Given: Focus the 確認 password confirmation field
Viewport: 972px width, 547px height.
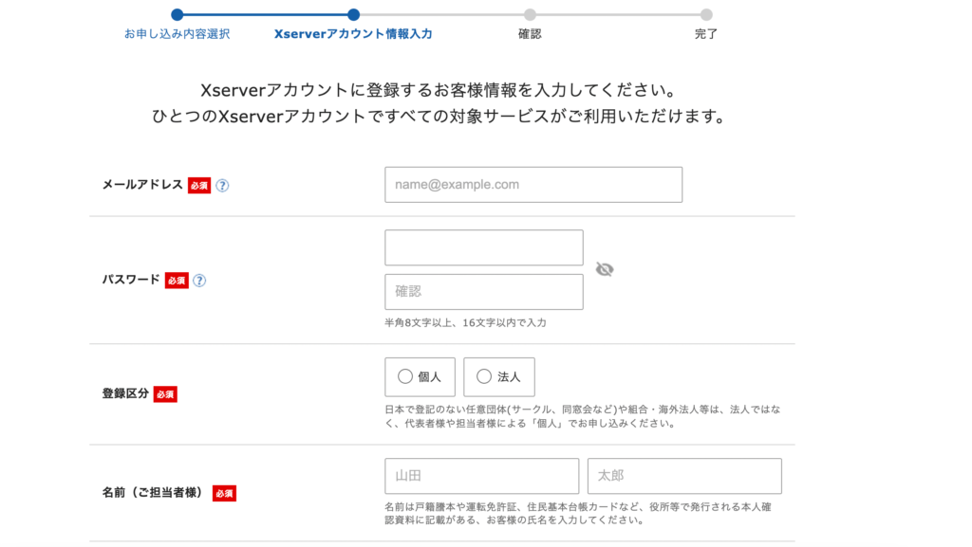Looking at the screenshot, I should [x=483, y=291].
